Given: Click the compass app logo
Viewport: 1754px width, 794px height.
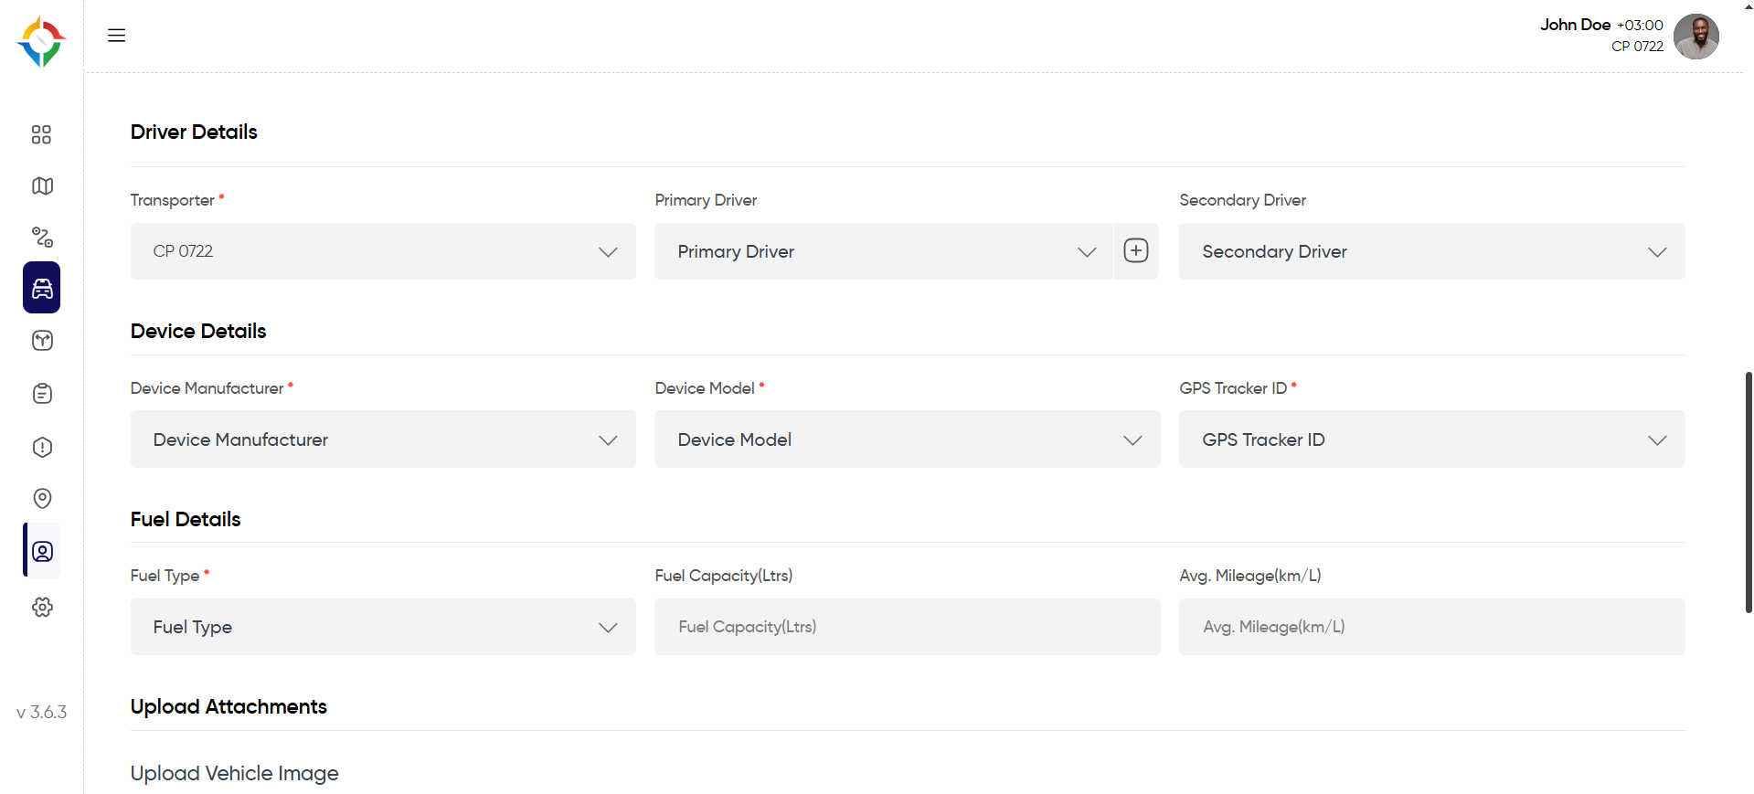Looking at the screenshot, I should coord(41,41).
